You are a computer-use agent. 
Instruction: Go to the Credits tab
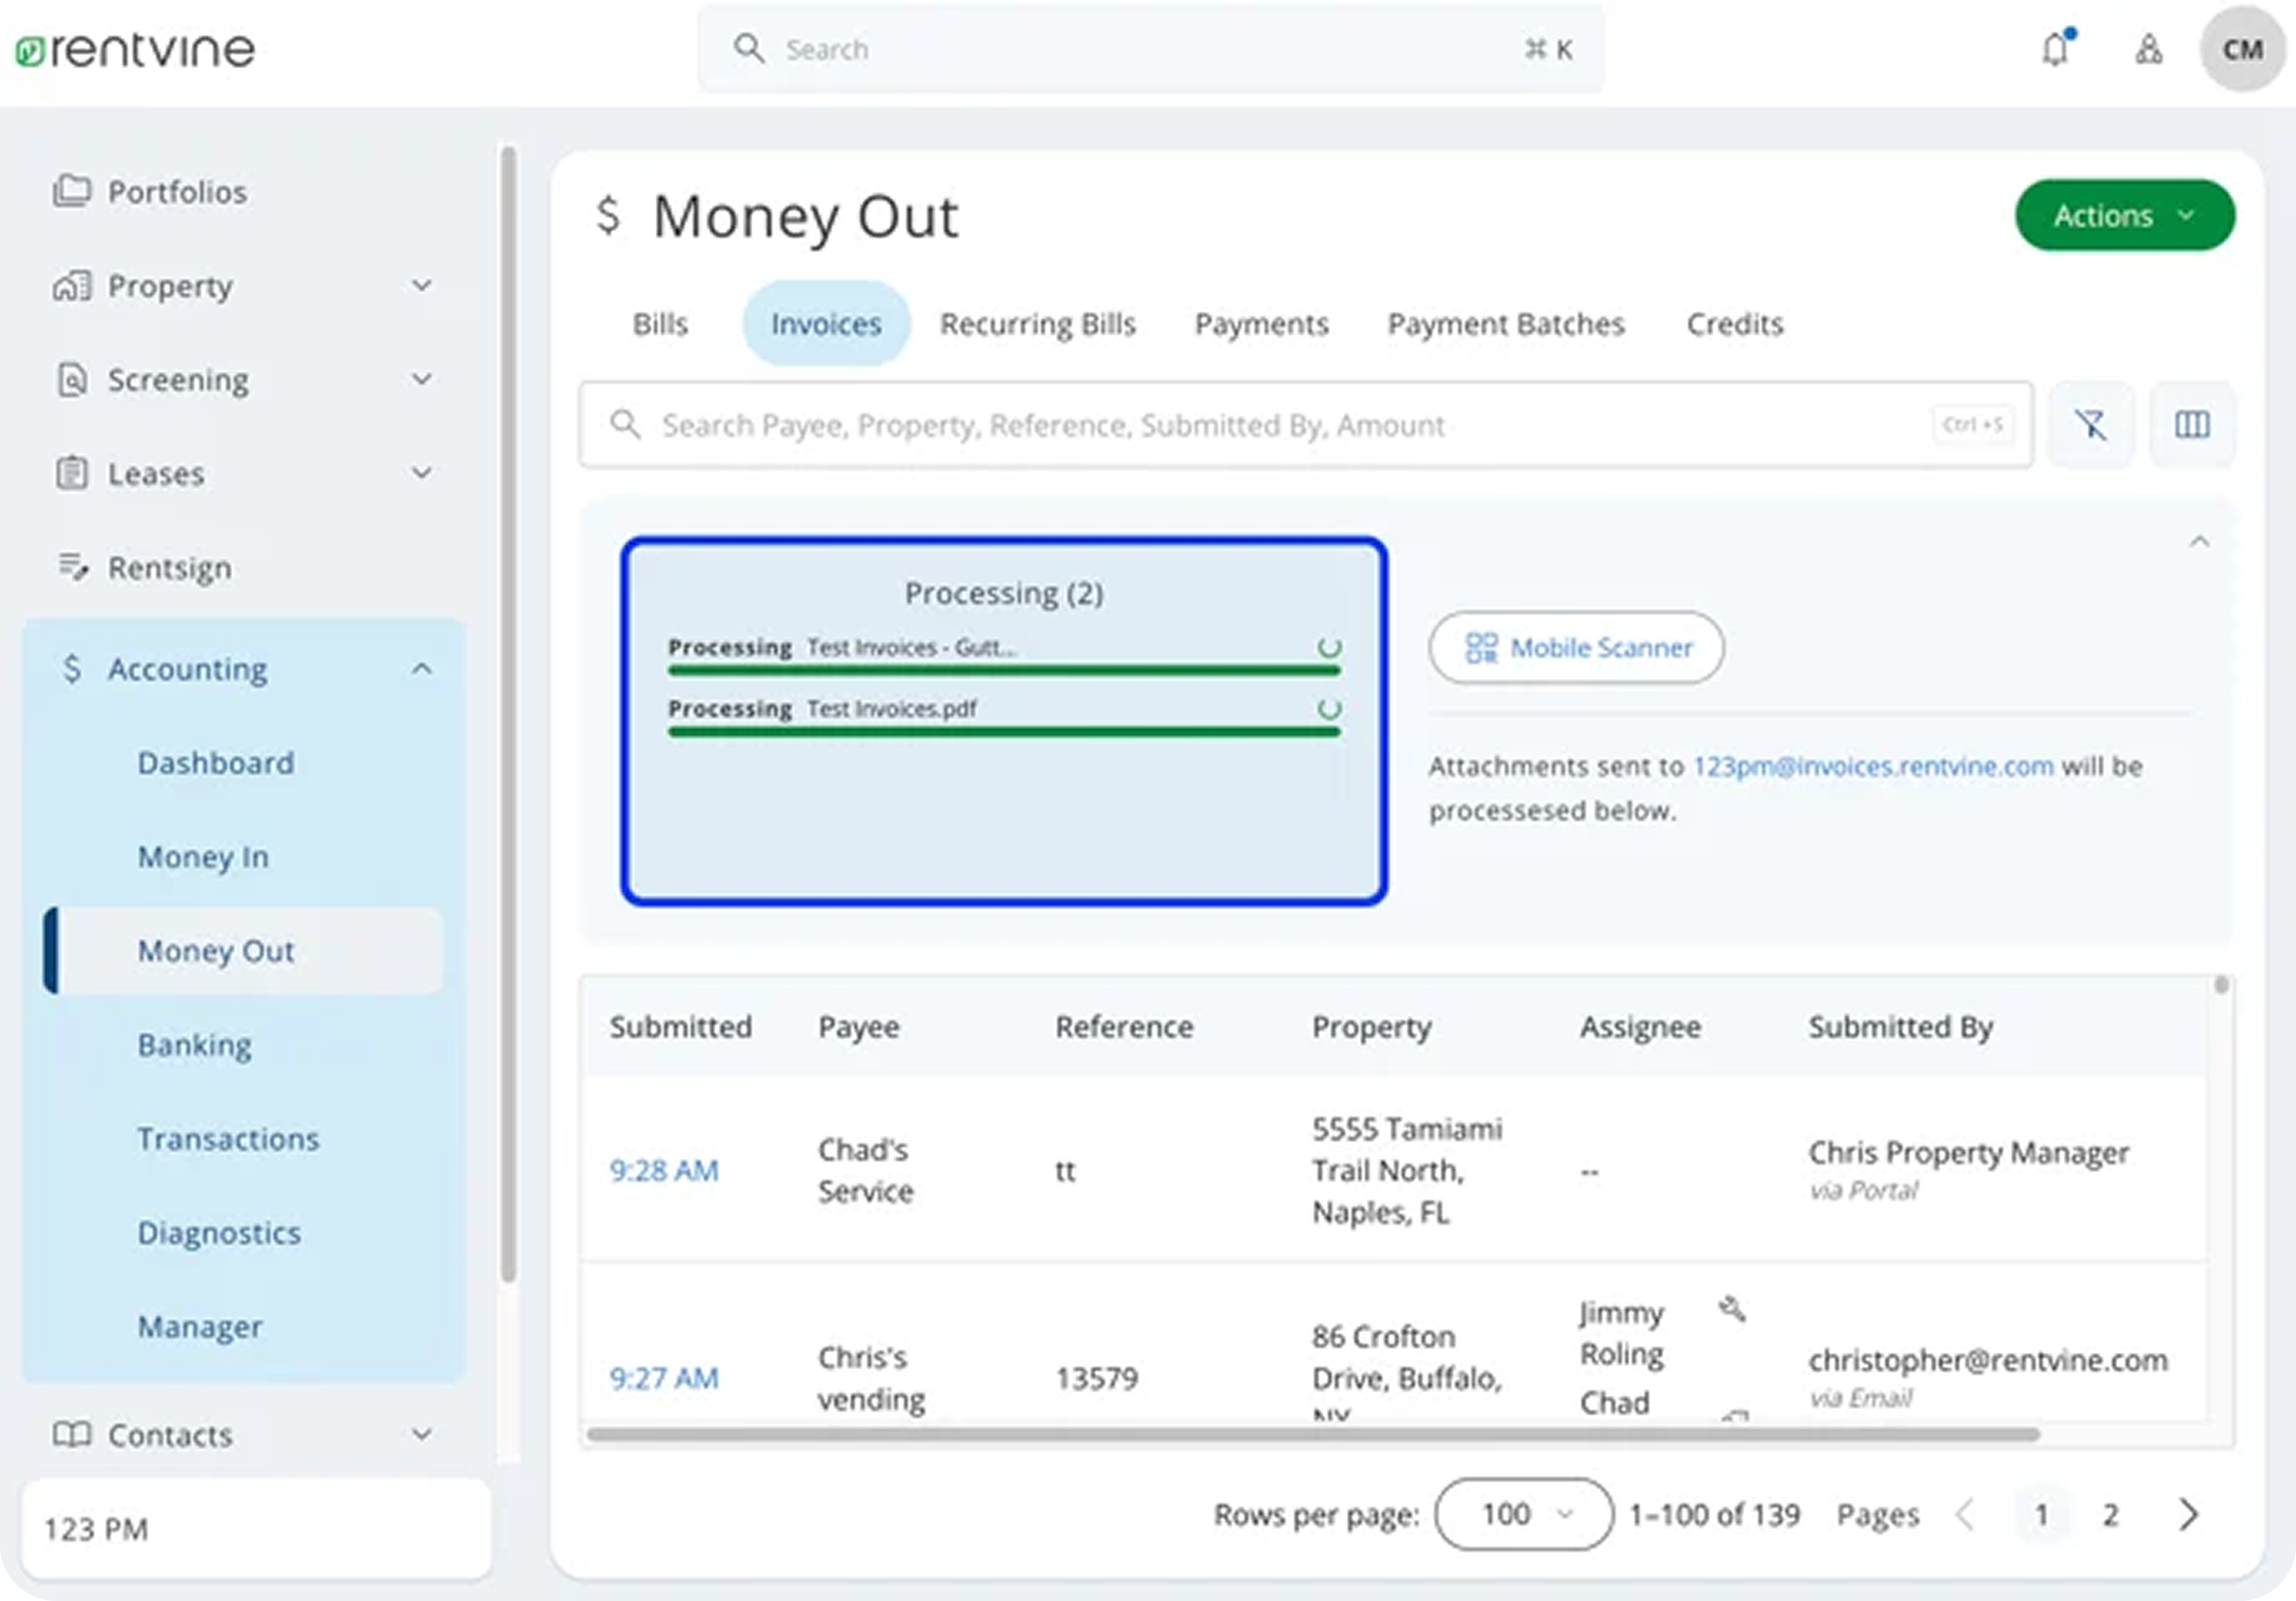[1734, 324]
